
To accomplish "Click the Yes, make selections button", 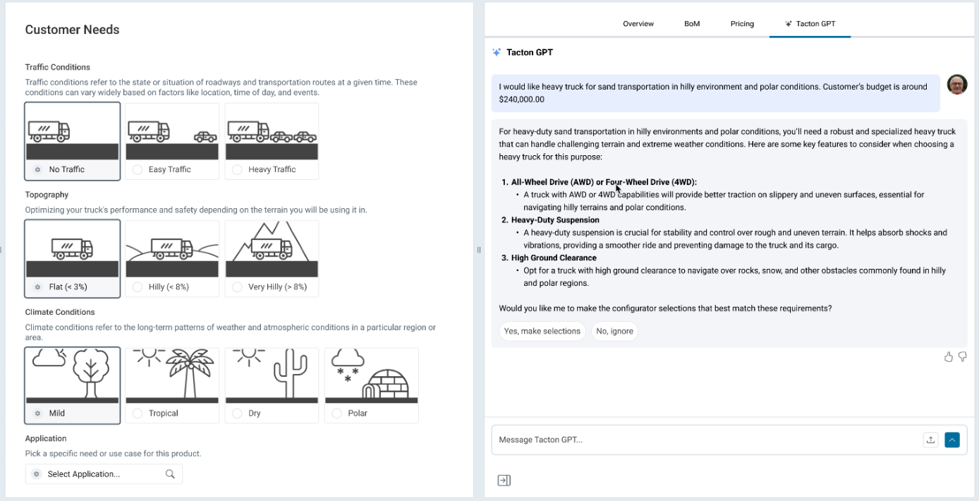I will point(542,331).
